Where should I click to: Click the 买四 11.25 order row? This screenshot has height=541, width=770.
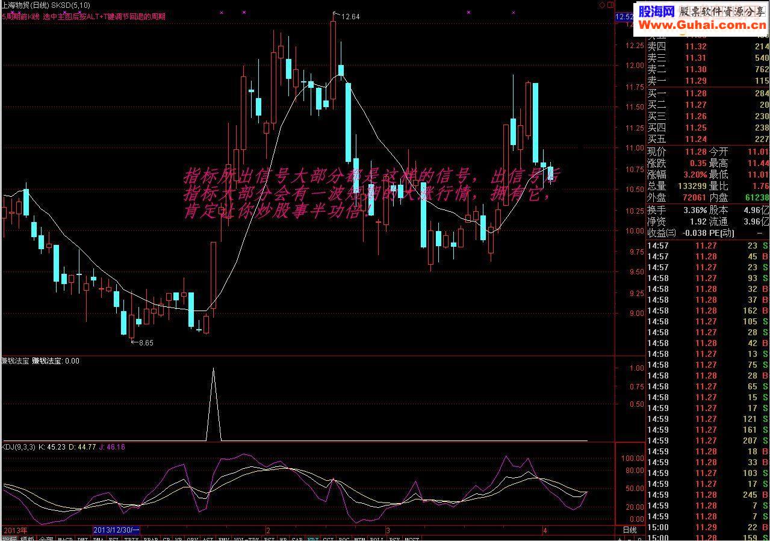pyautogui.click(x=708, y=128)
